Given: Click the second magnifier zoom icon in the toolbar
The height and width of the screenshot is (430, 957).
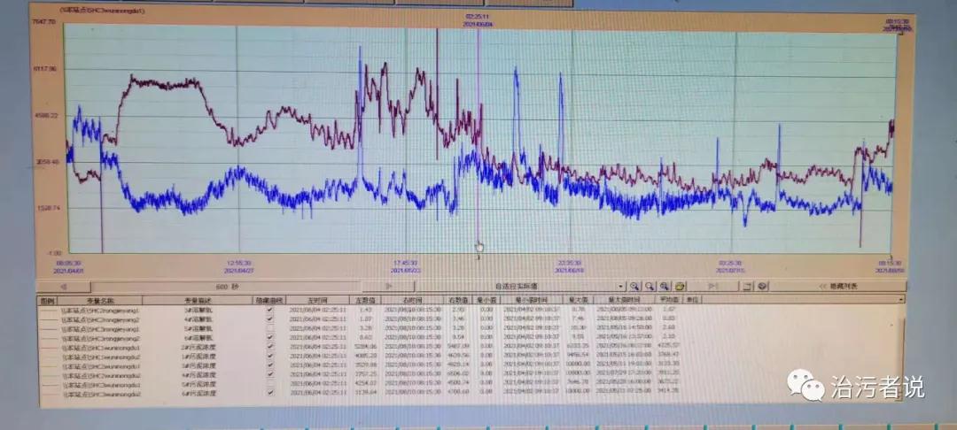Looking at the screenshot, I should click(650, 287).
